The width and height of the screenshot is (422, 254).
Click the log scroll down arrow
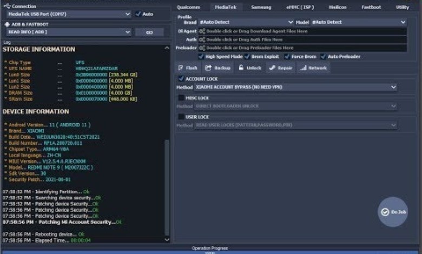167,239
